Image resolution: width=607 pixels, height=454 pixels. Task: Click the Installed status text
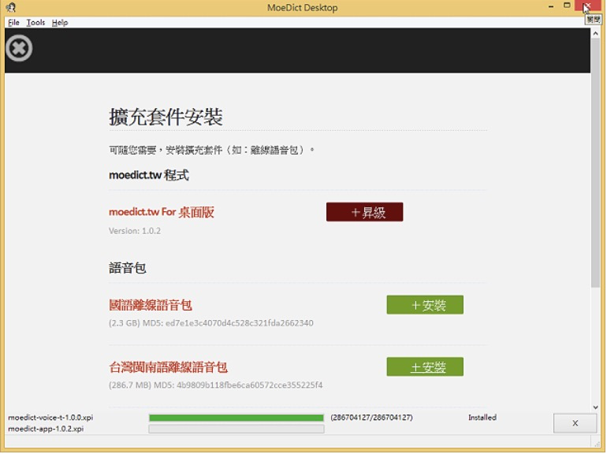click(482, 418)
